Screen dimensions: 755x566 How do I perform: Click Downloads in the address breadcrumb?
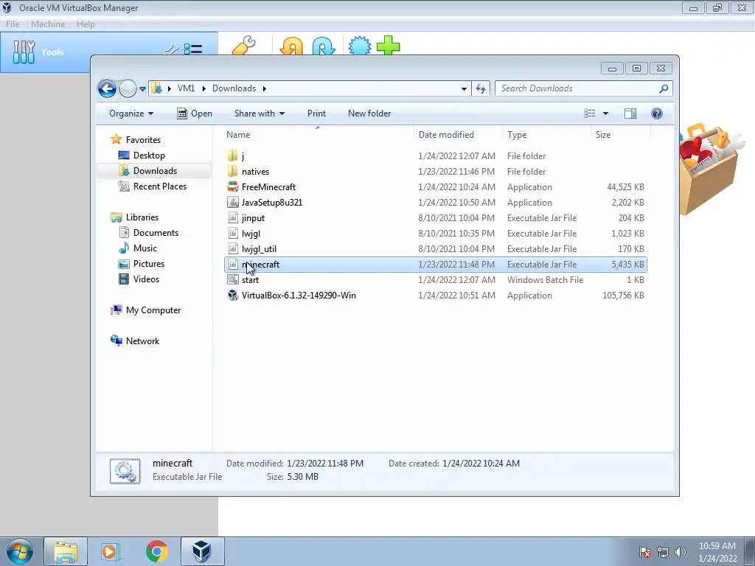pos(234,88)
